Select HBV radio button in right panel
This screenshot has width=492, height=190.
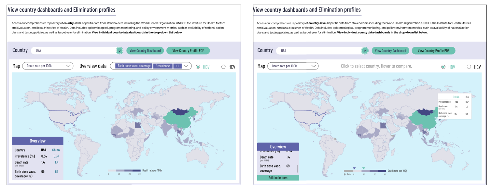point(443,67)
